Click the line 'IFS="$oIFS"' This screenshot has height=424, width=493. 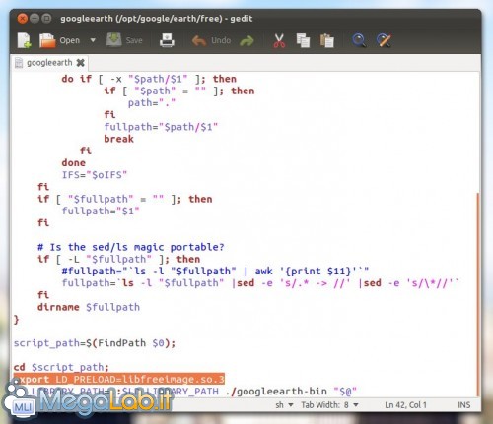click(95, 175)
